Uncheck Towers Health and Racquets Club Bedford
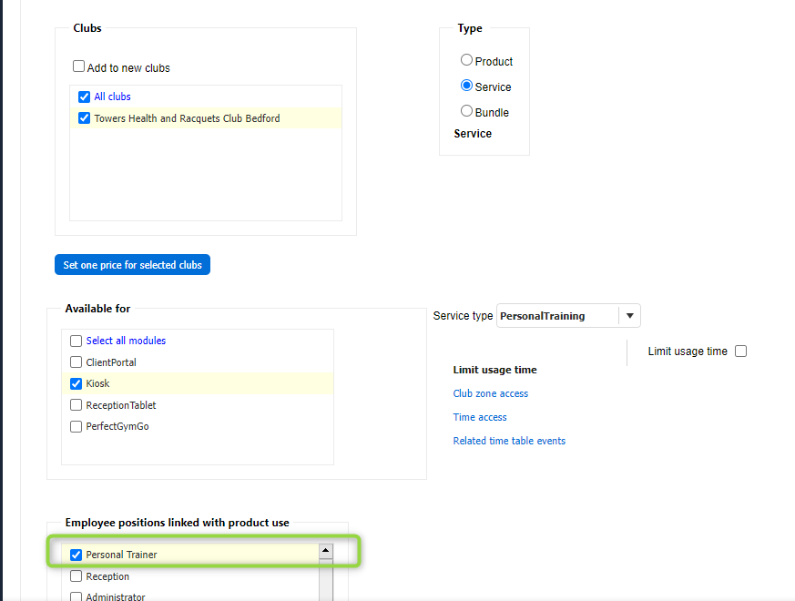 (85, 118)
